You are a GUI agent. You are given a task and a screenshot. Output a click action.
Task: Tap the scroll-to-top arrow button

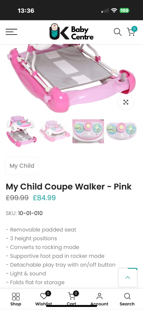coord(128,277)
